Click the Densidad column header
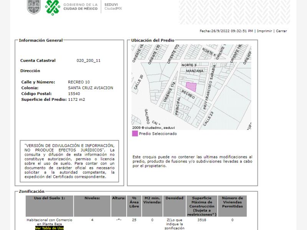Screen dimensions: 307x230 175,206
